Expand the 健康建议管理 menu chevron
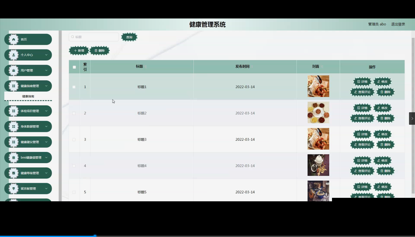This screenshot has width=415, height=237. [46, 142]
